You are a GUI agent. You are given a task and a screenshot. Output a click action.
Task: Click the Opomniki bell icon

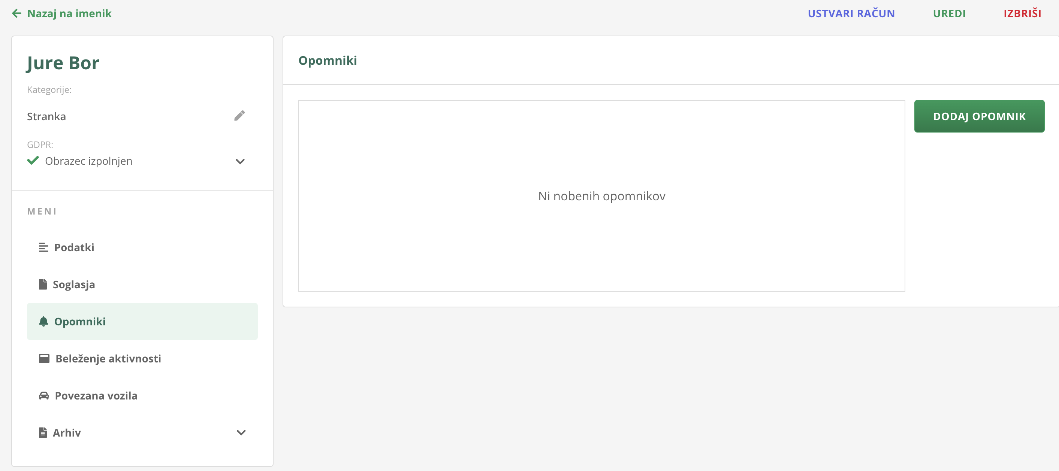tap(43, 321)
